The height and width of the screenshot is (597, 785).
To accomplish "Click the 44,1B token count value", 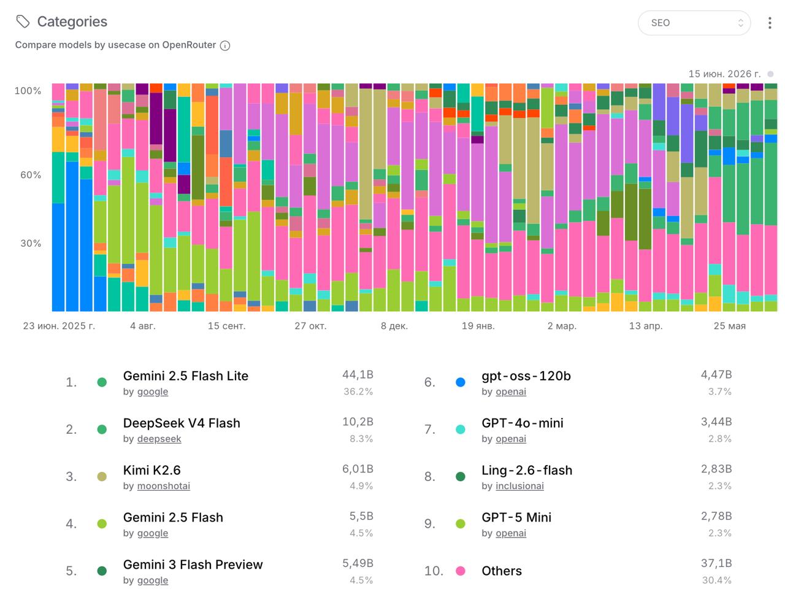I will coord(358,374).
